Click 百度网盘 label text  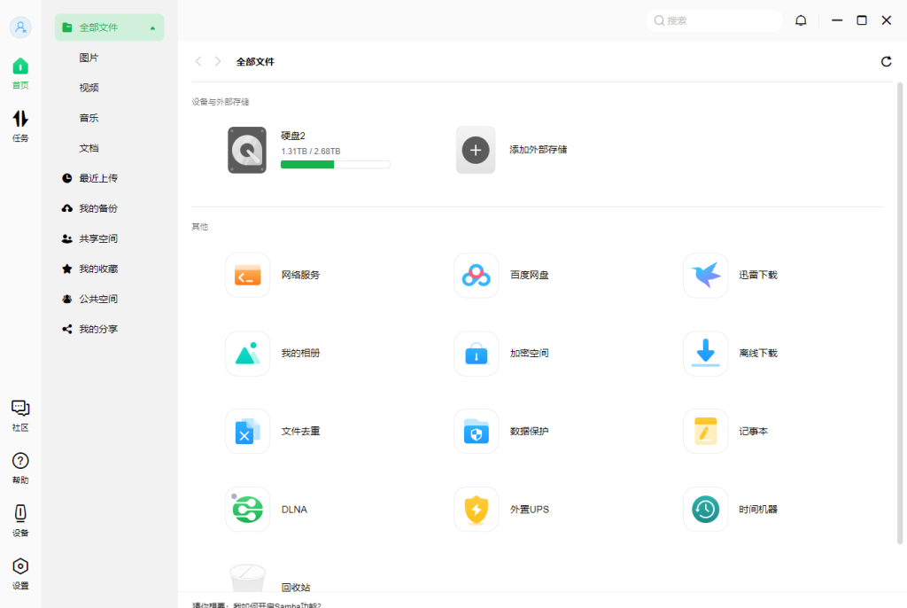click(530, 275)
